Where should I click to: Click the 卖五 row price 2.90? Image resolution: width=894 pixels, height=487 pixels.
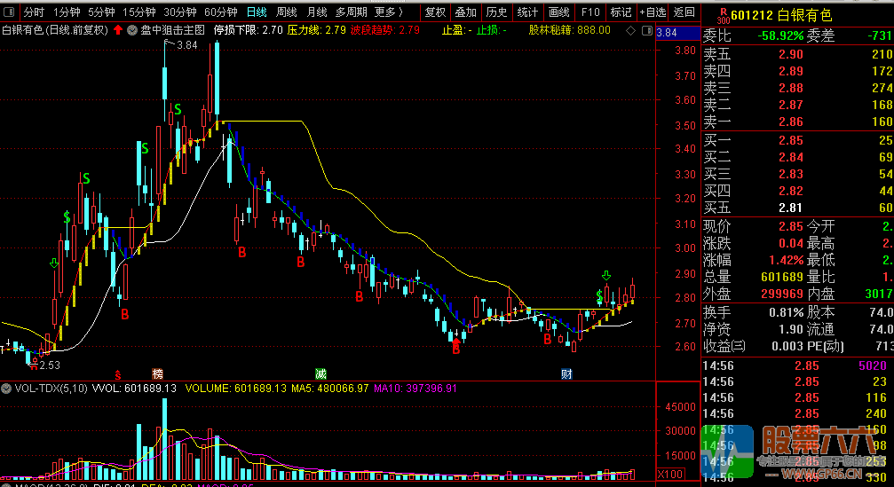click(x=791, y=55)
